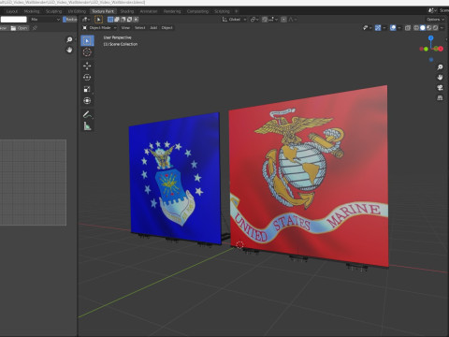Viewport: 449px width, 337px height.
Task: Switch to the Sculpting workspace tab
Action: point(53,11)
